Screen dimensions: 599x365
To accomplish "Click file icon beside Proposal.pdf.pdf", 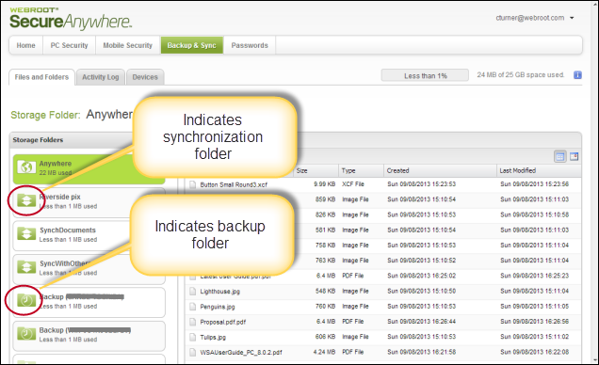I will click(x=193, y=322).
